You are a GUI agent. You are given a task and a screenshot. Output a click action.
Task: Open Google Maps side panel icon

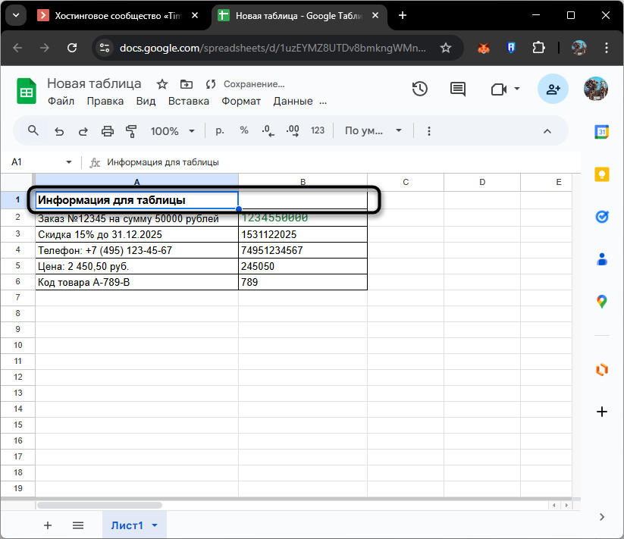(x=602, y=301)
